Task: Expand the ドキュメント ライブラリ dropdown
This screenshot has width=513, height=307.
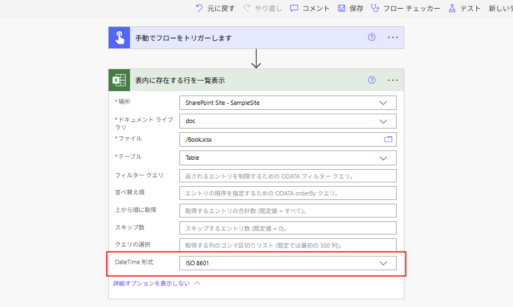Action: (x=384, y=121)
